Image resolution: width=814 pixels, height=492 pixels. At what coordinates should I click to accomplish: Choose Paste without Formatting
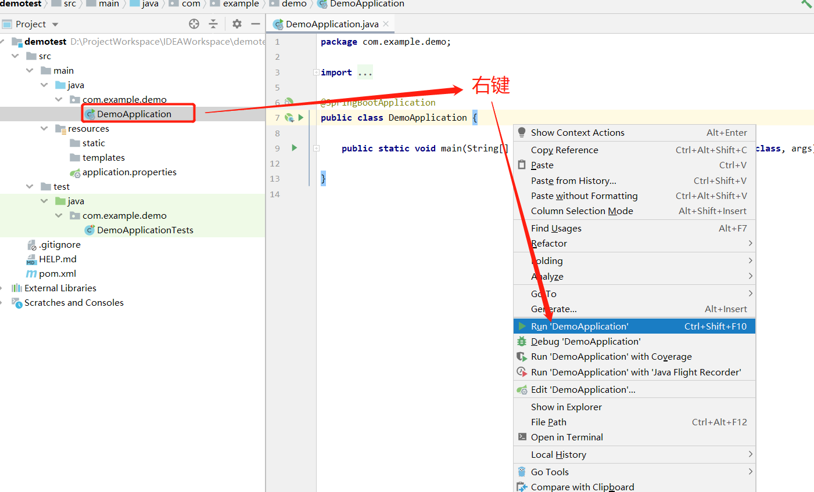point(634,196)
